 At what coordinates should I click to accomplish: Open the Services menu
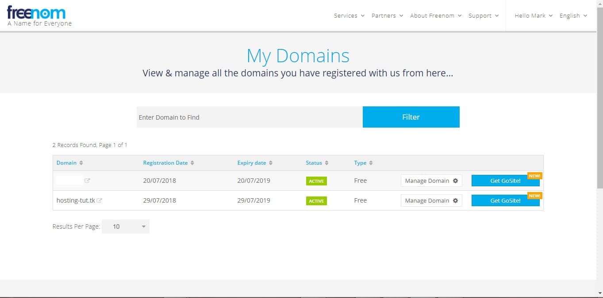349,15
